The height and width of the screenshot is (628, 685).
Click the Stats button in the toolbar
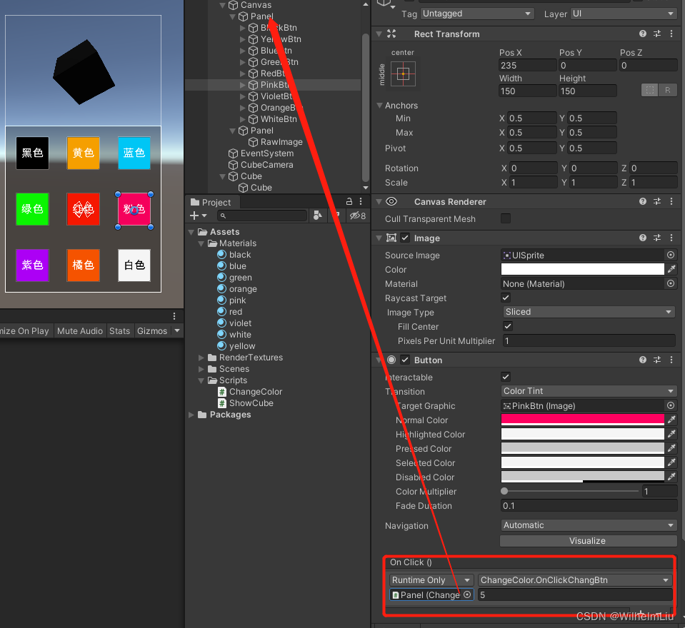point(120,330)
